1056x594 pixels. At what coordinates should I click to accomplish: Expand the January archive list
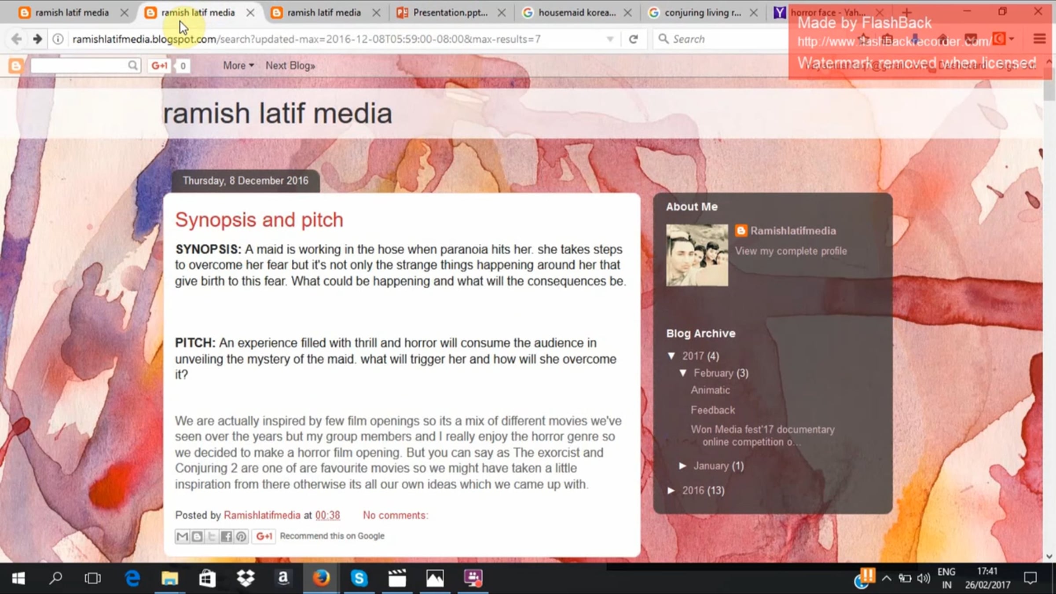[683, 466]
